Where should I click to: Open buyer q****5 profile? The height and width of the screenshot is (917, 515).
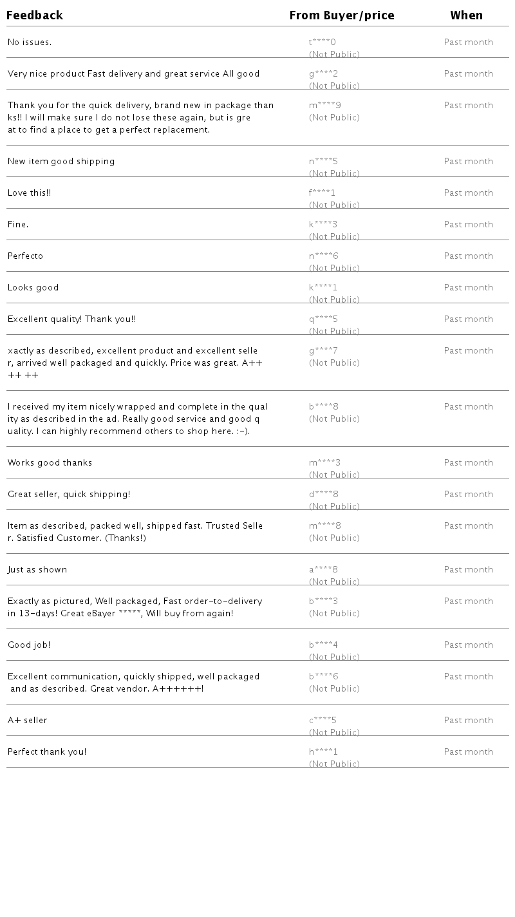(323, 319)
